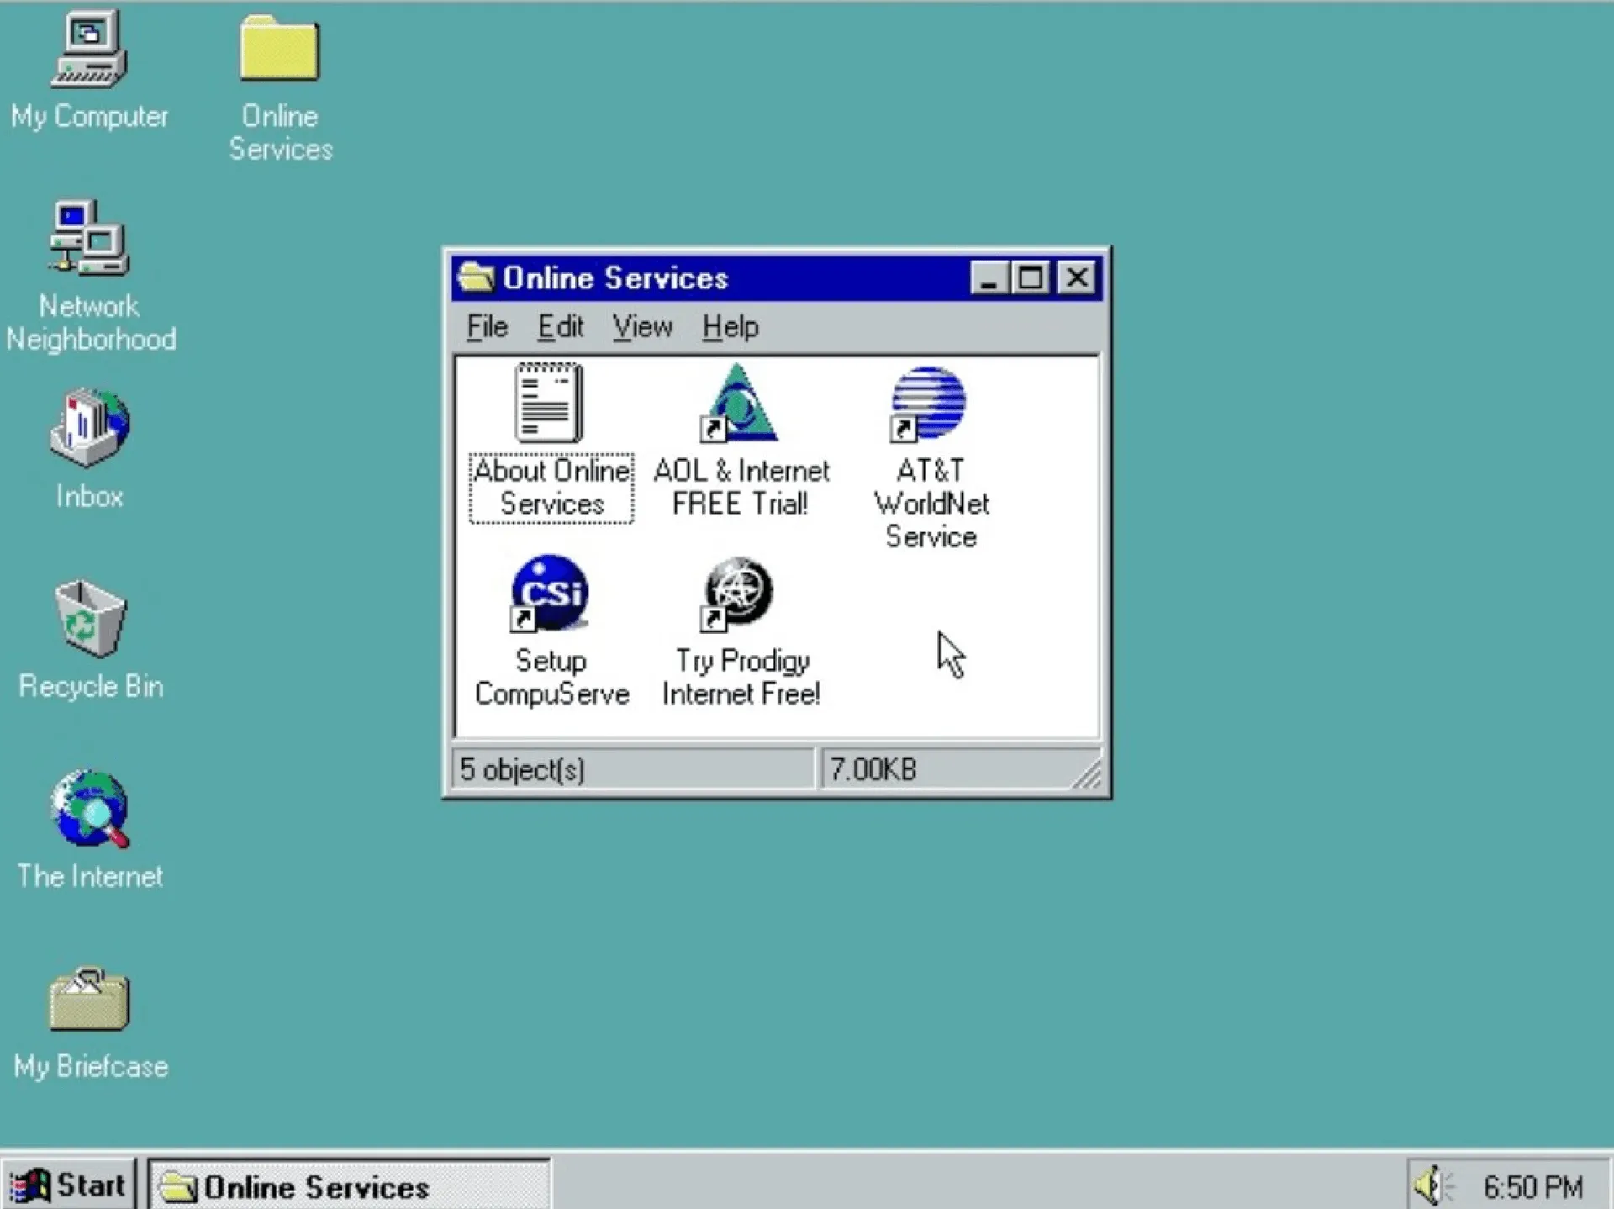Select the Online Services taskbar button
Image resolution: width=1614 pixels, height=1209 pixels.
[x=311, y=1185]
